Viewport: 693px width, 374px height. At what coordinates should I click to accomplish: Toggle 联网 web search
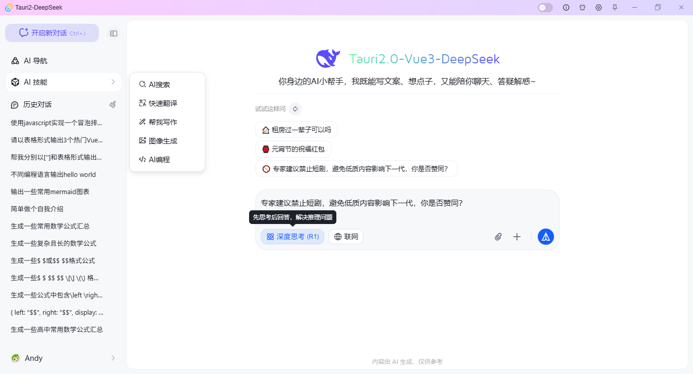346,237
